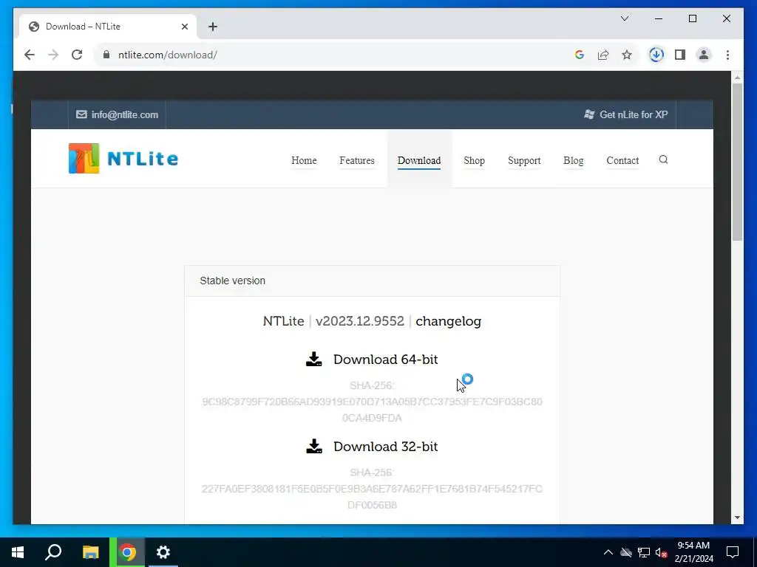
Task: Open the Chrome three-dot menu
Action: [727, 55]
